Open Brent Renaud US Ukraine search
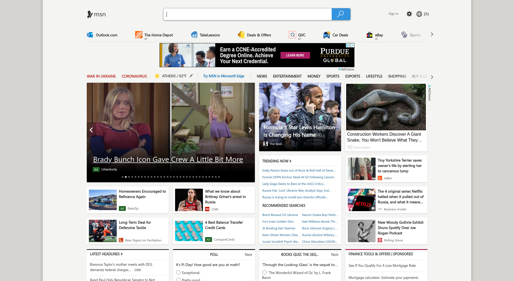514x281 pixels. click(280, 215)
